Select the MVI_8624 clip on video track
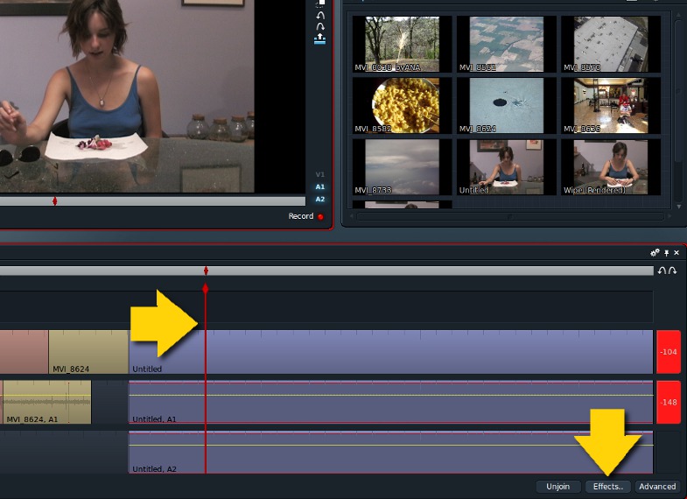Viewport: 687px width, 499px height. pos(88,352)
